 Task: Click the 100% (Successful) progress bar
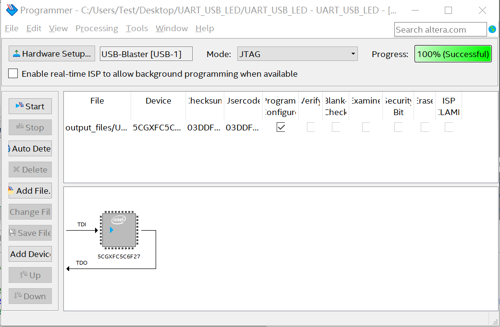point(453,54)
